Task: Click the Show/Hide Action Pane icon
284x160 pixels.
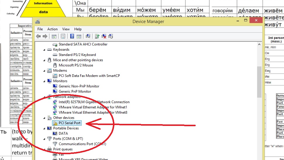Action: 79,36
